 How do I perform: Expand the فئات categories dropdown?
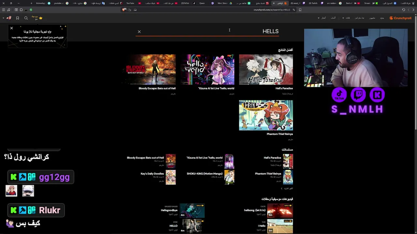pyautogui.click(x=346, y=18)
